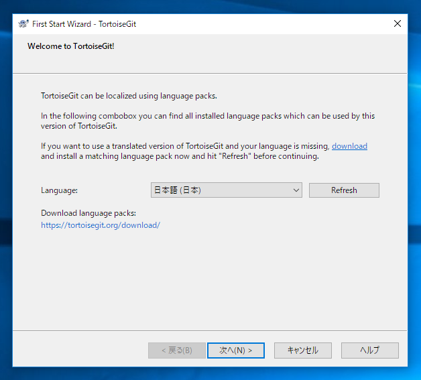Viewport: 421px width, 380px height.
Task: Click the TortoiseGit turtle icon in title bar
Action: (23, 24)
